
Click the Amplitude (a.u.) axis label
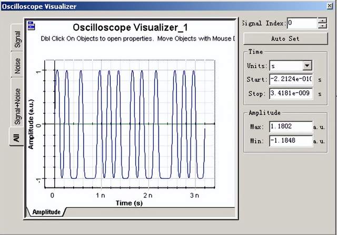[x=31, y=124]
